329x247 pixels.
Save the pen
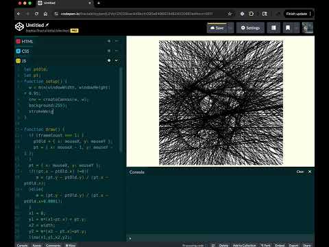click(217, 28)
